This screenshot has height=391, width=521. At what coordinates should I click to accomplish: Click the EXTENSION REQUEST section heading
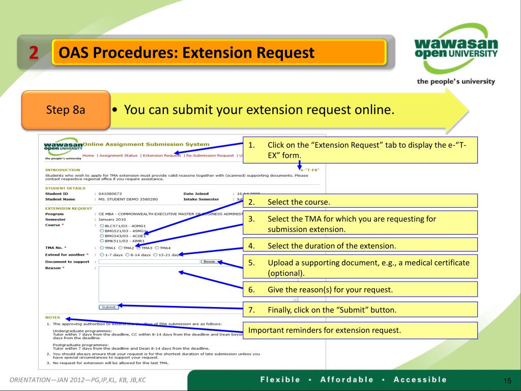[69, 208]
